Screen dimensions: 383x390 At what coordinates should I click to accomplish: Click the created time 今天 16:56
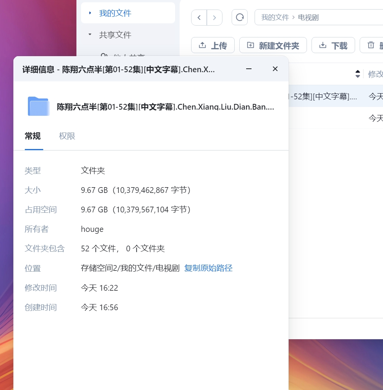pyautogui.click(x=99, y=307)
